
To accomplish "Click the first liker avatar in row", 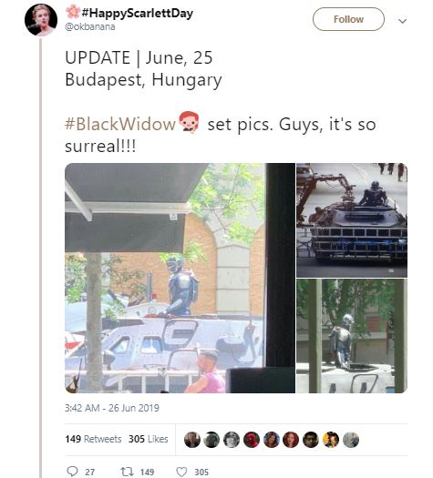I will click(192, 440).
